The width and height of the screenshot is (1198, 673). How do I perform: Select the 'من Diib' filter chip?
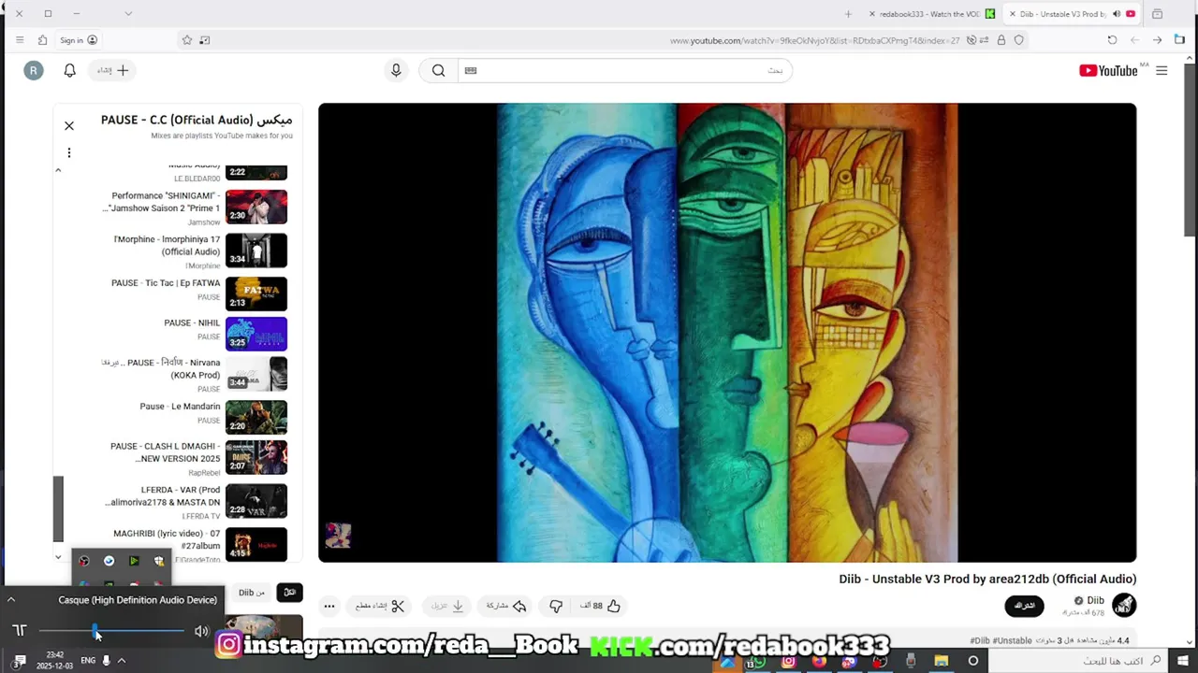(x=252, y=592)
